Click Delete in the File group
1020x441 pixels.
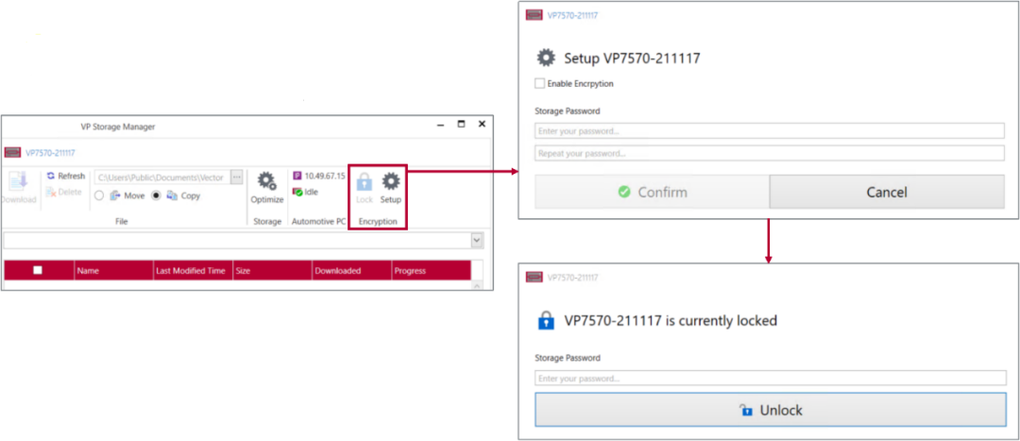[x=64, y=192]
